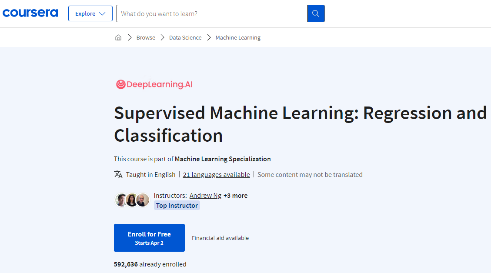Screen dimensions: 491x273
Task: Open the Machine Learning Specialization link
Action: [223, 159]
